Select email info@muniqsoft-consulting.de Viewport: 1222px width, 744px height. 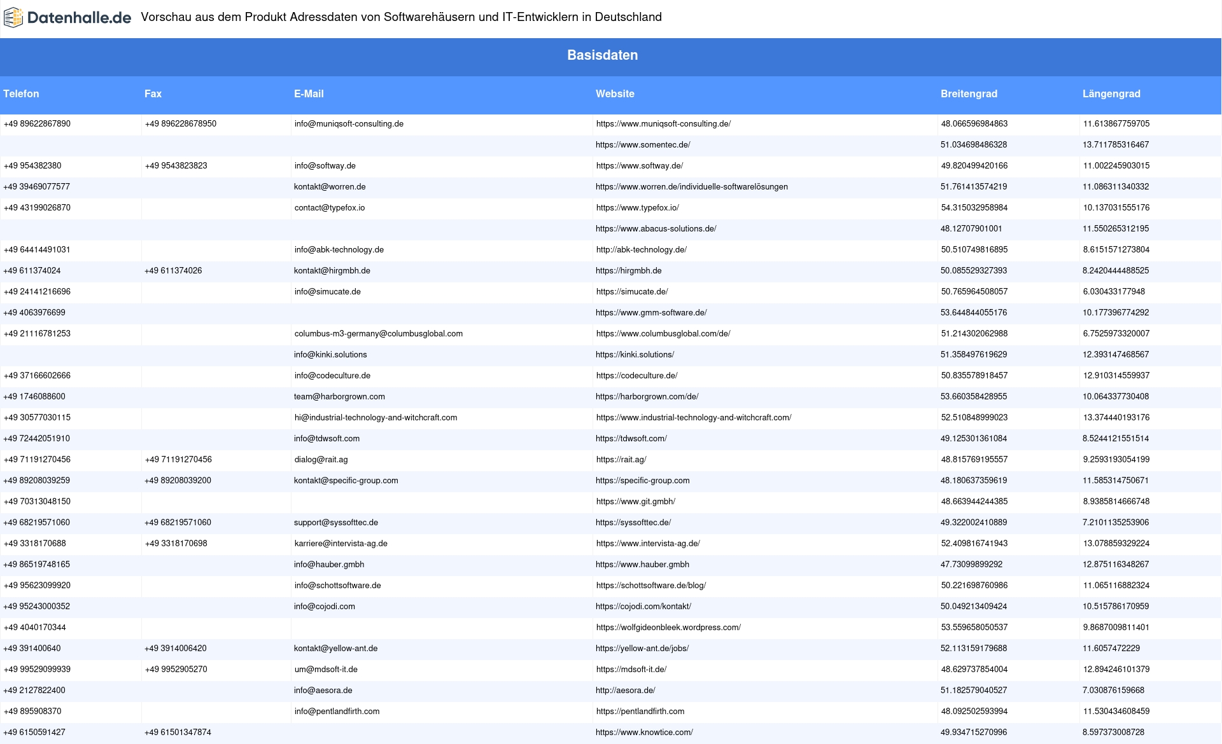tap(349, 124)
